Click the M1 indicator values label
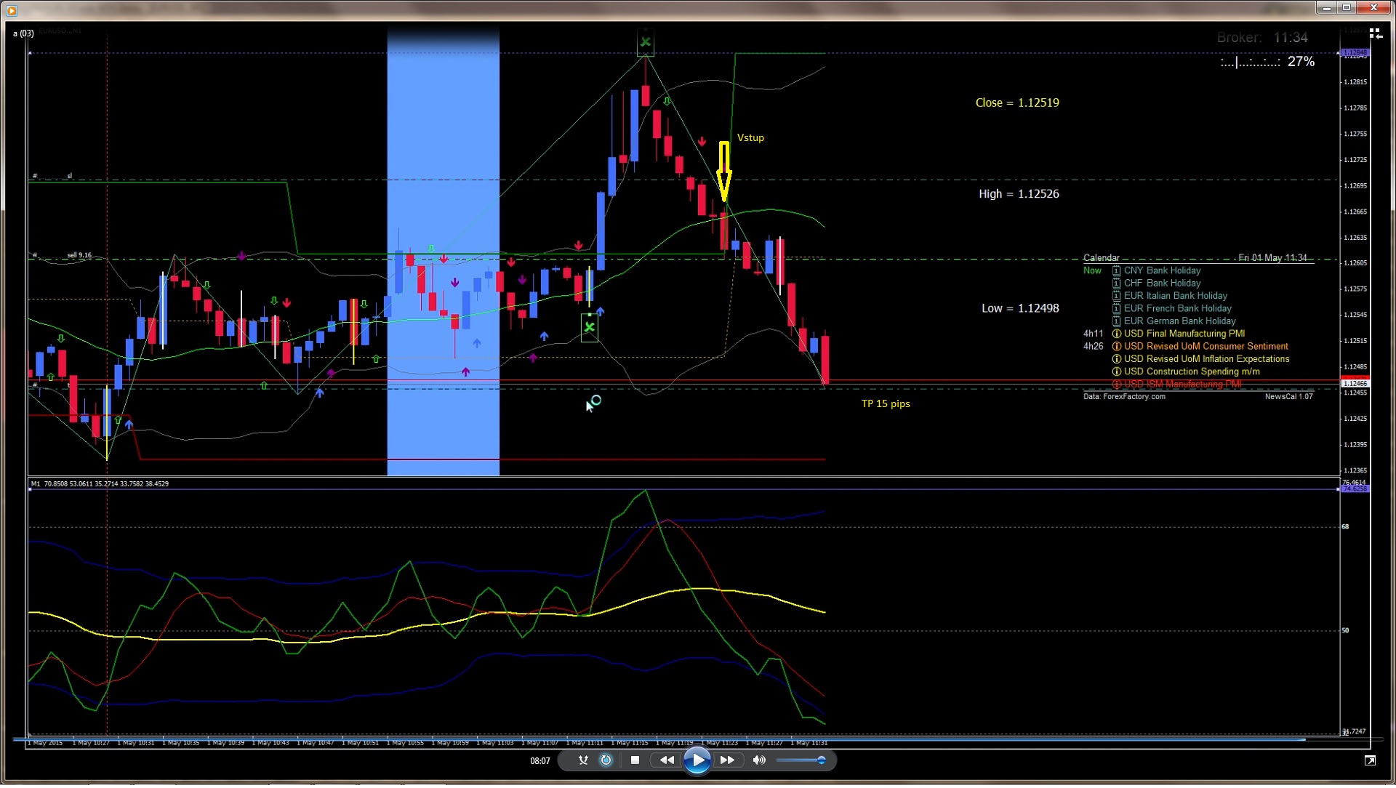The width and height of the screenshot is (1396, 788). 100,484
